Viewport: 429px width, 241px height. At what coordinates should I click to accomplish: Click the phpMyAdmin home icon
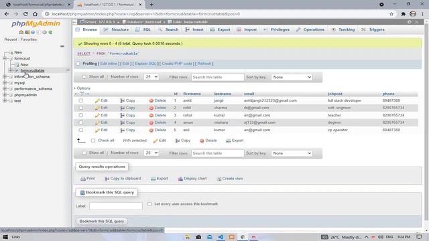click(21, 32)
